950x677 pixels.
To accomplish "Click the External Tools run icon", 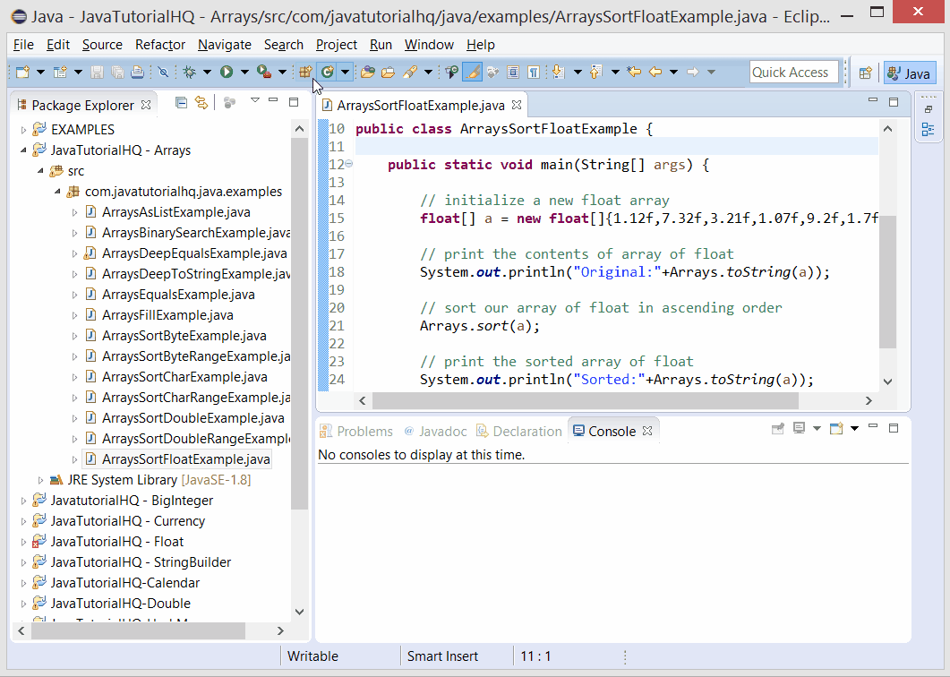I will 263,73.
